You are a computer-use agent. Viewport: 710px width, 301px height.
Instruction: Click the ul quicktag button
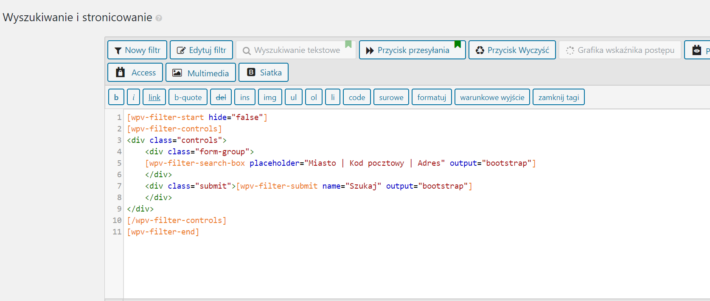(294, 97)
